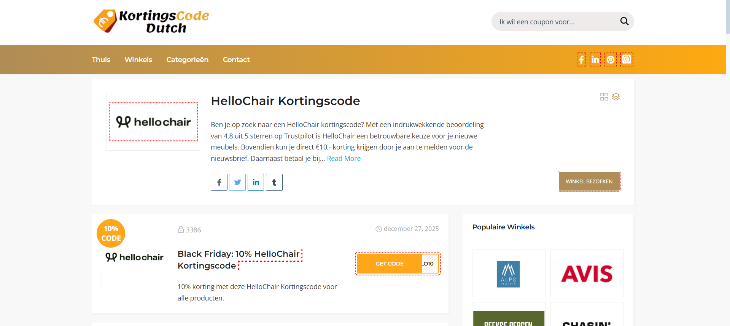Click the search magnifier icon

[x=624, y=21]
